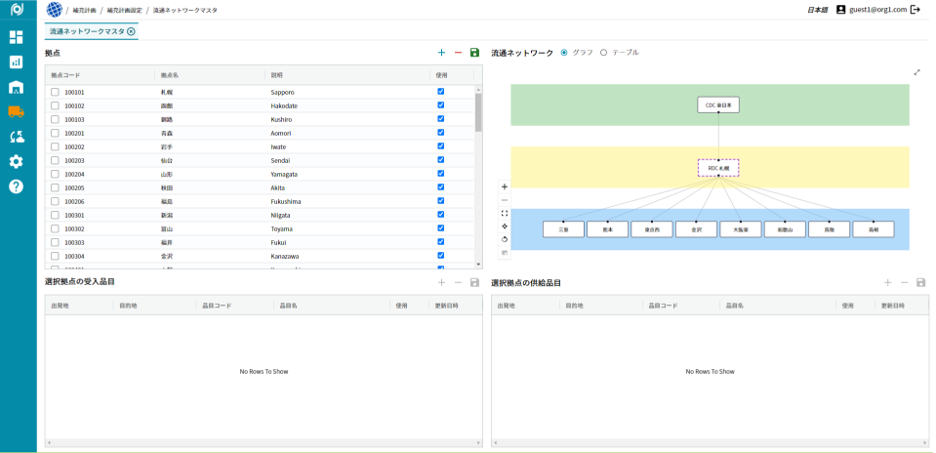Click the 補充計画設定 breadcrumb link

123,10
